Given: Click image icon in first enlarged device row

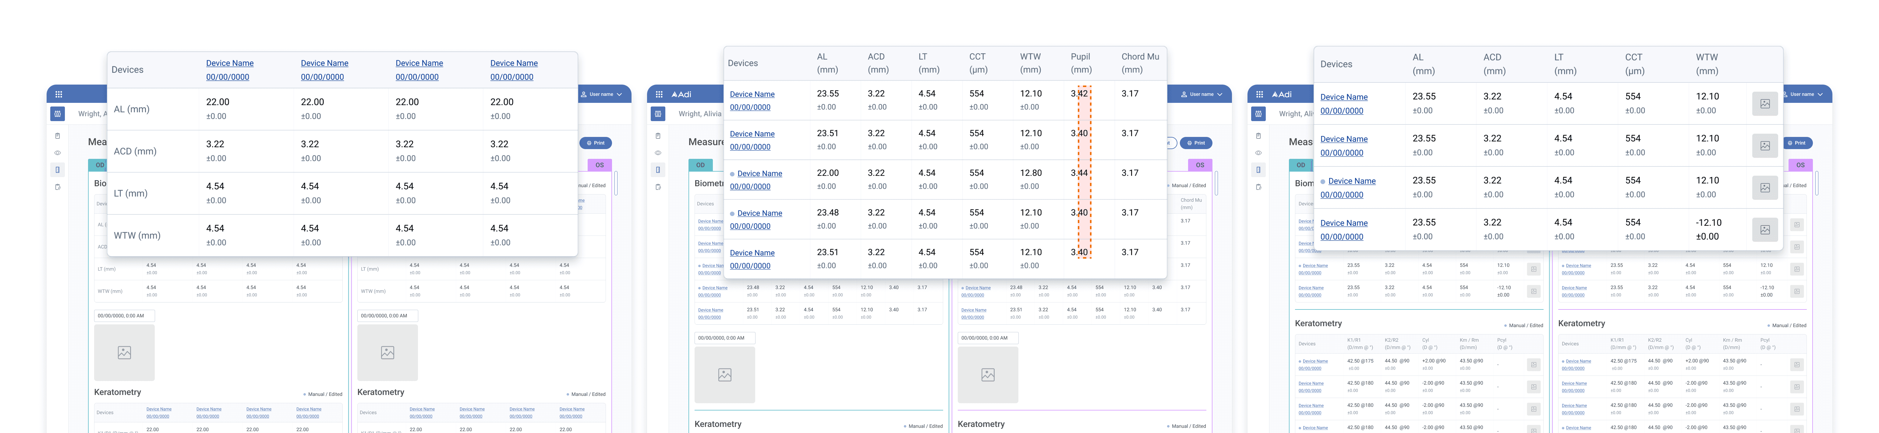Looking at the screenshot, I should (1764, 103).
